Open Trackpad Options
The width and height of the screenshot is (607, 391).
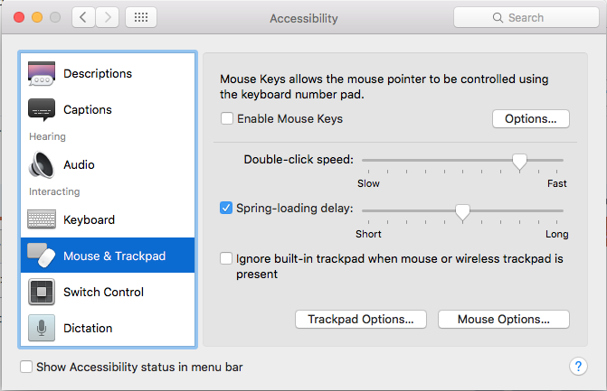(361, 319)
